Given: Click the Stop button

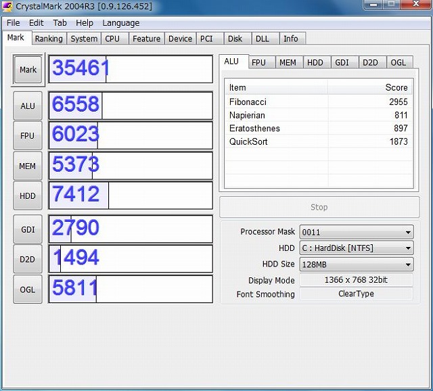Looking at the screenshot, I should tap(319, 207).
